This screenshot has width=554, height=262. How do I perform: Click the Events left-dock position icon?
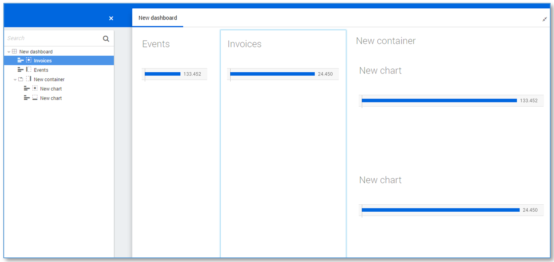29,70
